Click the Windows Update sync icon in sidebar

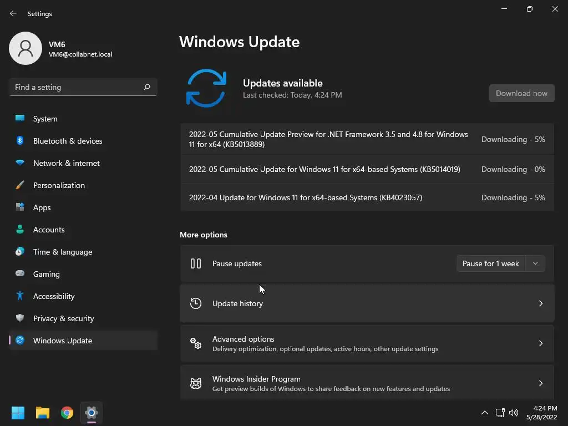(x=20, y=340)
